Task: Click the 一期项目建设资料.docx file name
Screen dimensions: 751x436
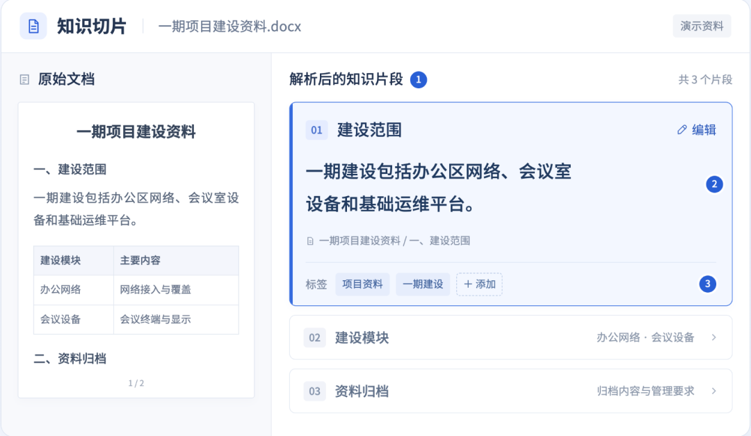Action: pyautogui.click(x=229, y=26)
